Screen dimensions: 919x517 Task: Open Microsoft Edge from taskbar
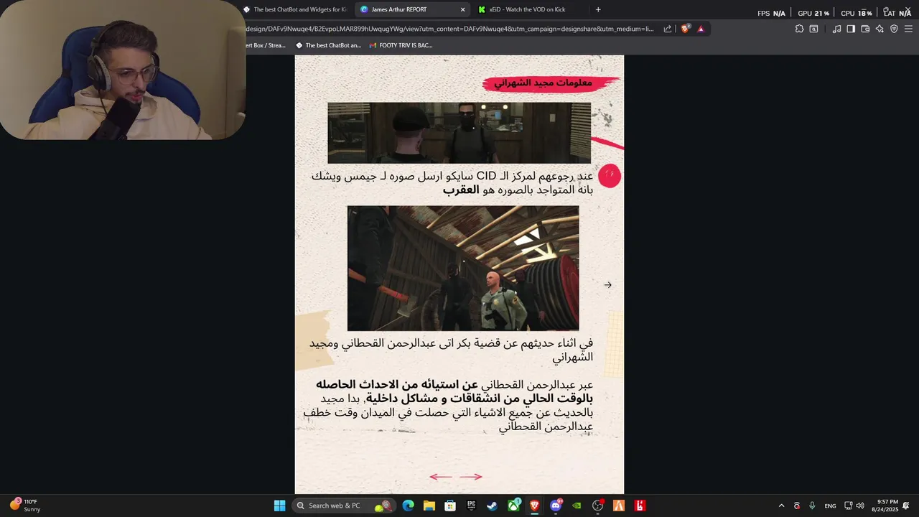click(408, 506)
